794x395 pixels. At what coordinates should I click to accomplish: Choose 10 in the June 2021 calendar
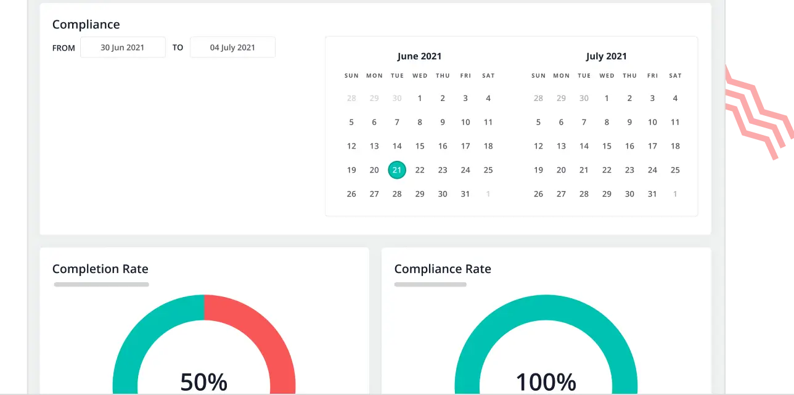click(465, 122)
